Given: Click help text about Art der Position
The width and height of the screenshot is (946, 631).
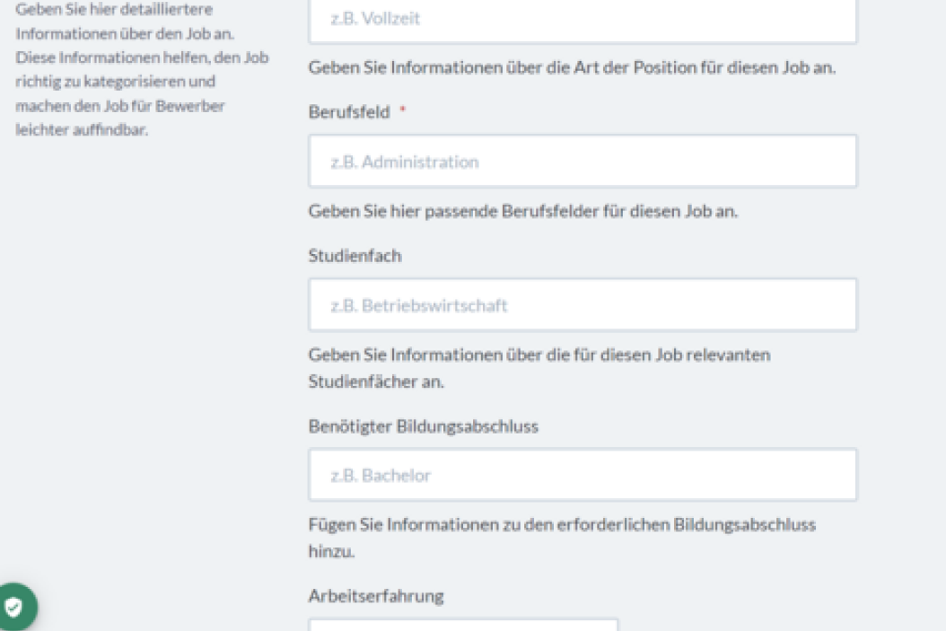Looking at the screenshot, I should click(x=572, y=67).
